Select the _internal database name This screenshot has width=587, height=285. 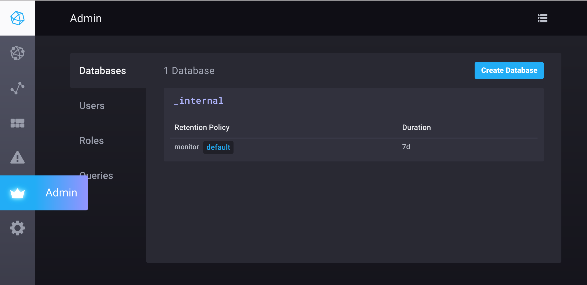tap(198, 101)
